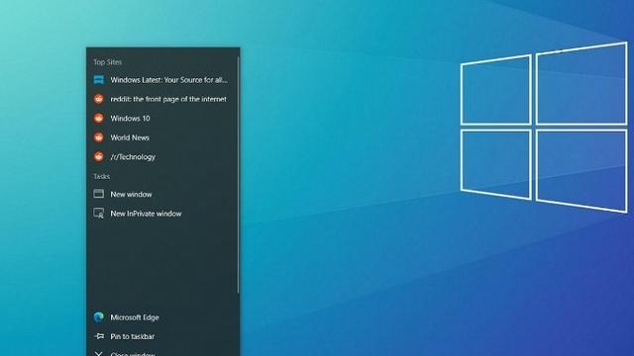Open the Windows 10 top site
The image size is (634, 356).
(162, 119)
